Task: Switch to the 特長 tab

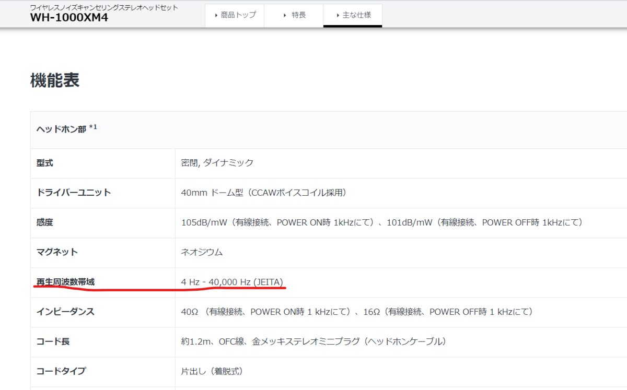Action: coord(294,15)
